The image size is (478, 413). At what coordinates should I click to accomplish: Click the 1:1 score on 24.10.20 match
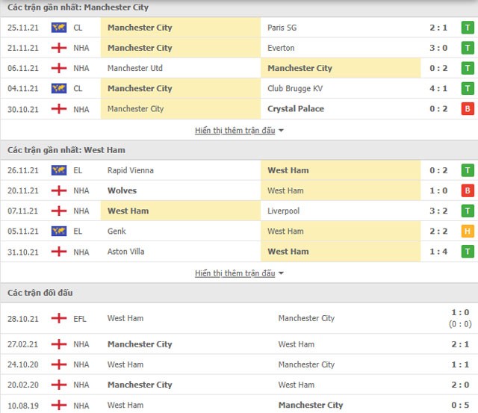click(460, 364)
